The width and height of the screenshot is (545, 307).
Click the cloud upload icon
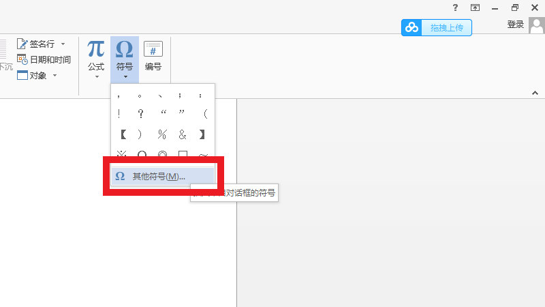pyautogui.click(x=412, y=27)
